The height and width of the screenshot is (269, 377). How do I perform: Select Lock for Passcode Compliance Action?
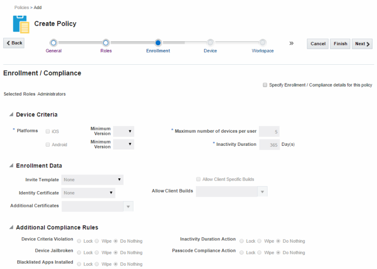click(x=242, y=253)
